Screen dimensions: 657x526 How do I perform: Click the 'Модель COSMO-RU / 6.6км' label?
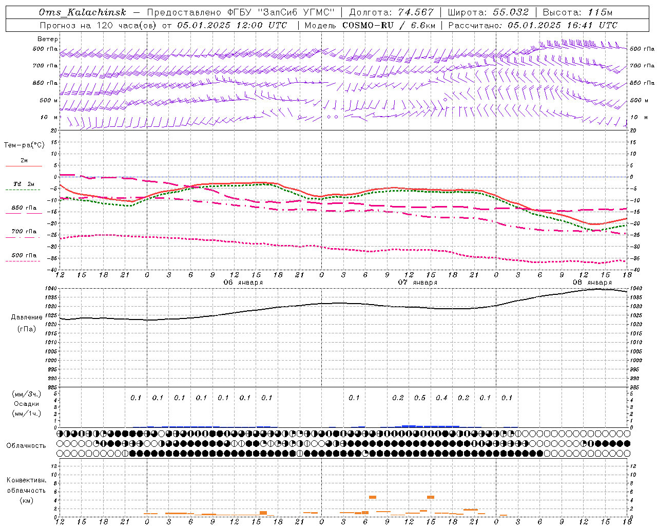(370, 25)
